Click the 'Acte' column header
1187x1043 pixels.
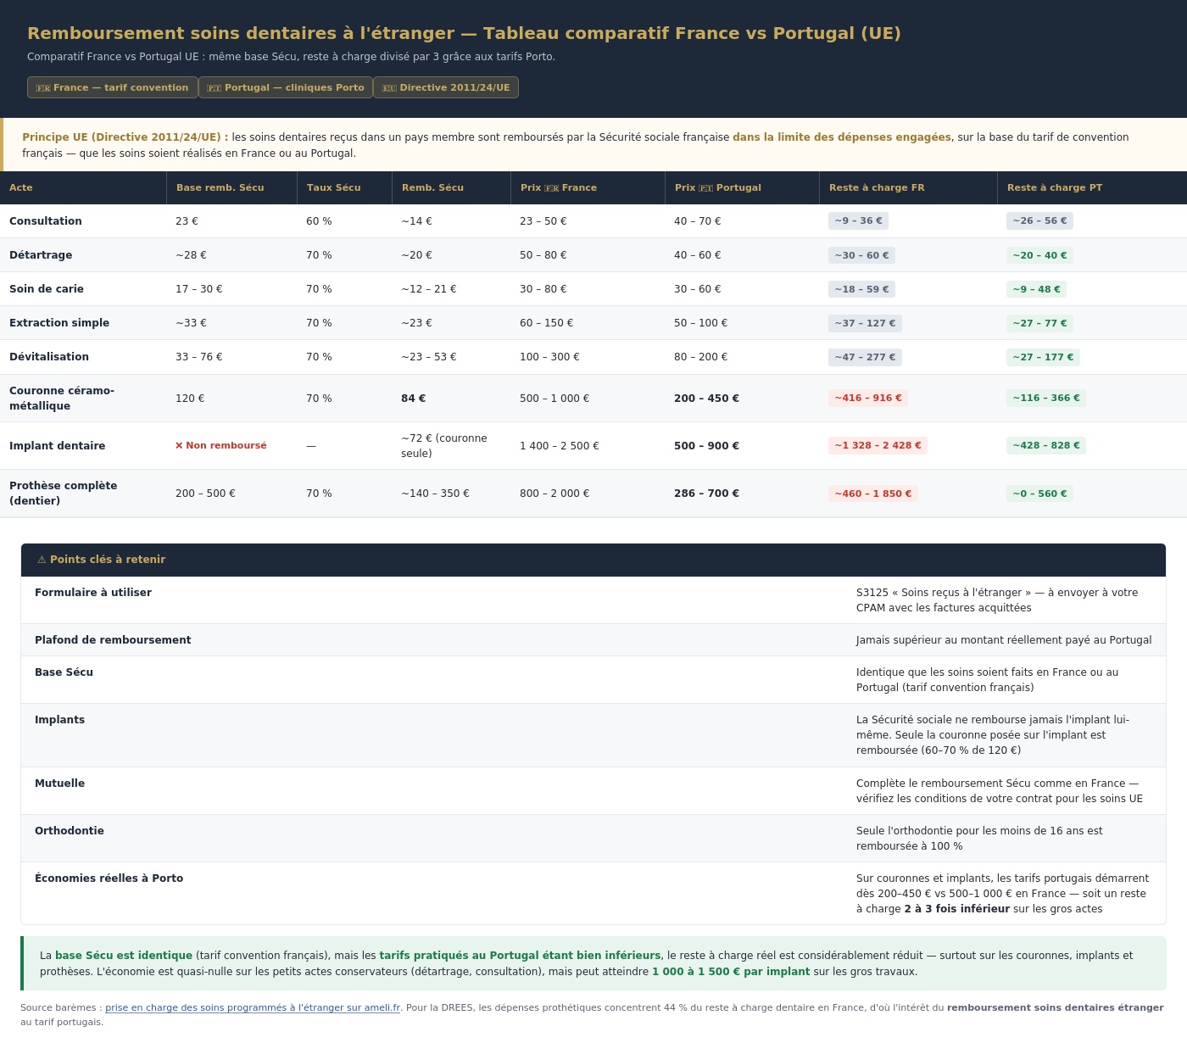(x=83, y=187)
